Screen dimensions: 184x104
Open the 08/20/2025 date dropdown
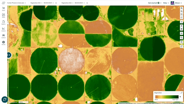(x=80, y=3)
